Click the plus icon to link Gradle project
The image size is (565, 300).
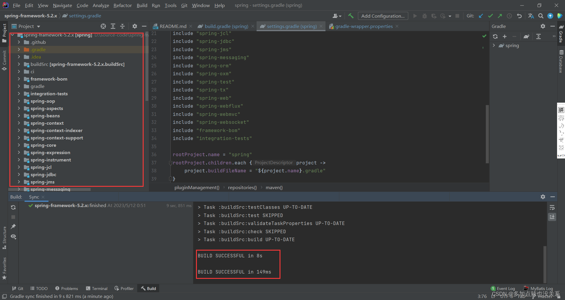[x=505, y=36]
